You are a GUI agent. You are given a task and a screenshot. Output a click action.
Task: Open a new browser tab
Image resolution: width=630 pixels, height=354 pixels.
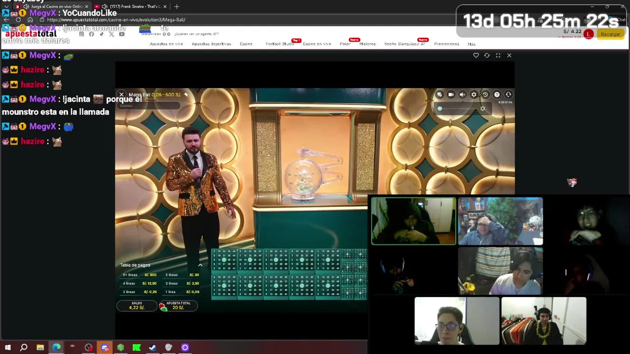(x=177, y=6)
